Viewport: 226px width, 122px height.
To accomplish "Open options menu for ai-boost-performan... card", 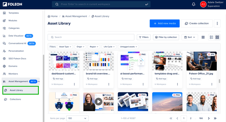I will tap(143, 84).
